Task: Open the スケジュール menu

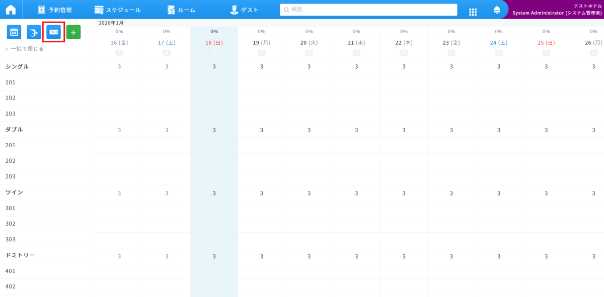Action: (117, 10)
